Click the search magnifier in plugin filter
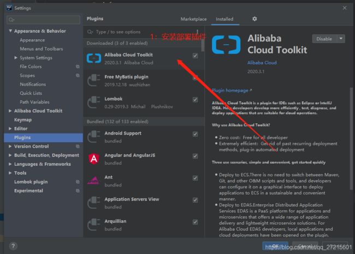 90,32
